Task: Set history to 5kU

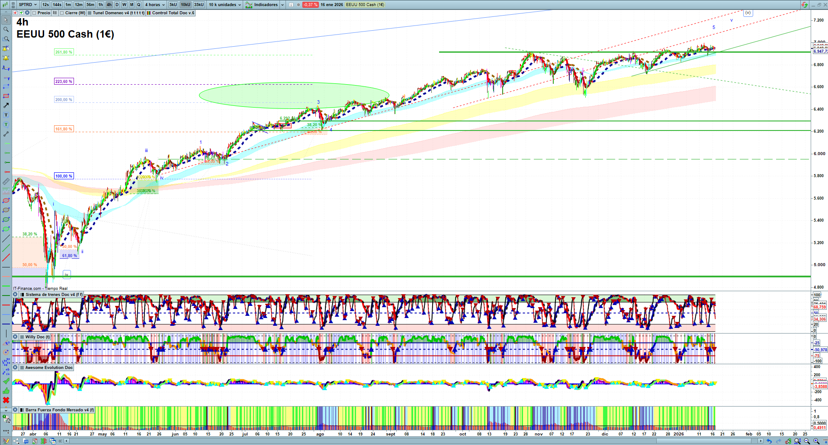Action: tap(173, 5)
